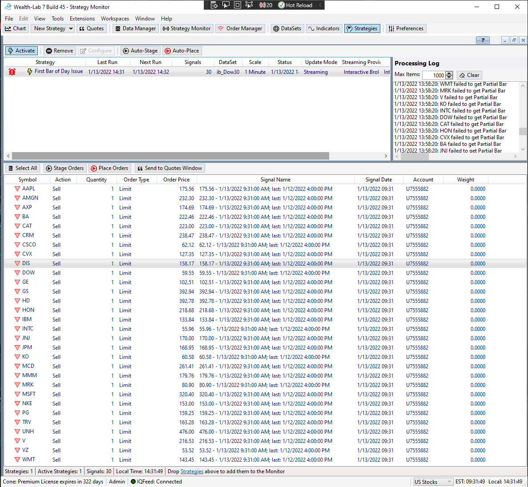Click the Processing Log vertical scrollbar thumb
This screenshot has height=487, width=528.
pos(523,131)
